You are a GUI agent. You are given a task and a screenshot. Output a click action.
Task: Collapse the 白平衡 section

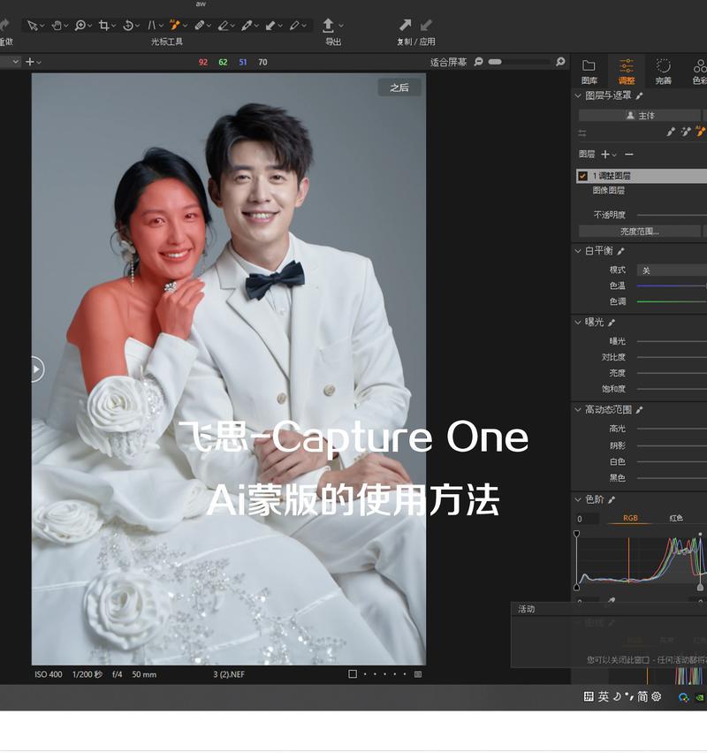(x=578, y=251)
